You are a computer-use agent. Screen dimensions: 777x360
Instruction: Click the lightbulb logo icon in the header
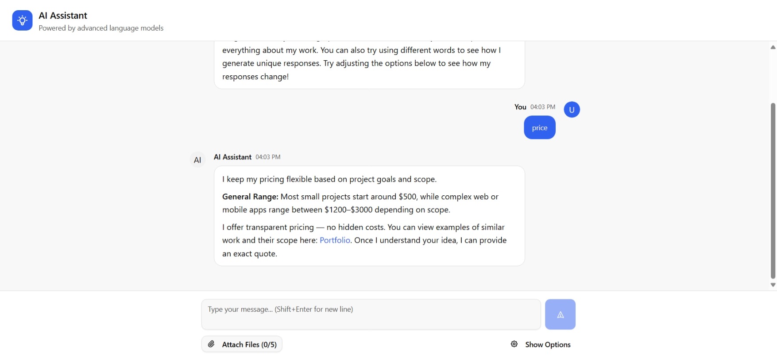point(22,20)
